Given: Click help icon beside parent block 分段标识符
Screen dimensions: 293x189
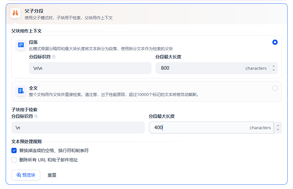Looking at the screenshot, I should (54, 57).
